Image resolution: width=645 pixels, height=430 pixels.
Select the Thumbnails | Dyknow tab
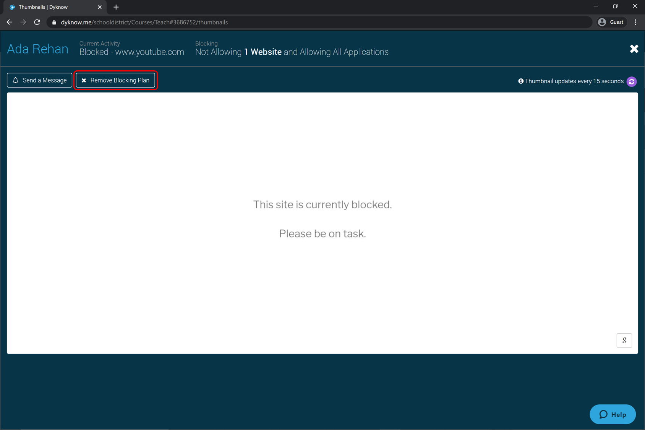click(x=53, y=7)
